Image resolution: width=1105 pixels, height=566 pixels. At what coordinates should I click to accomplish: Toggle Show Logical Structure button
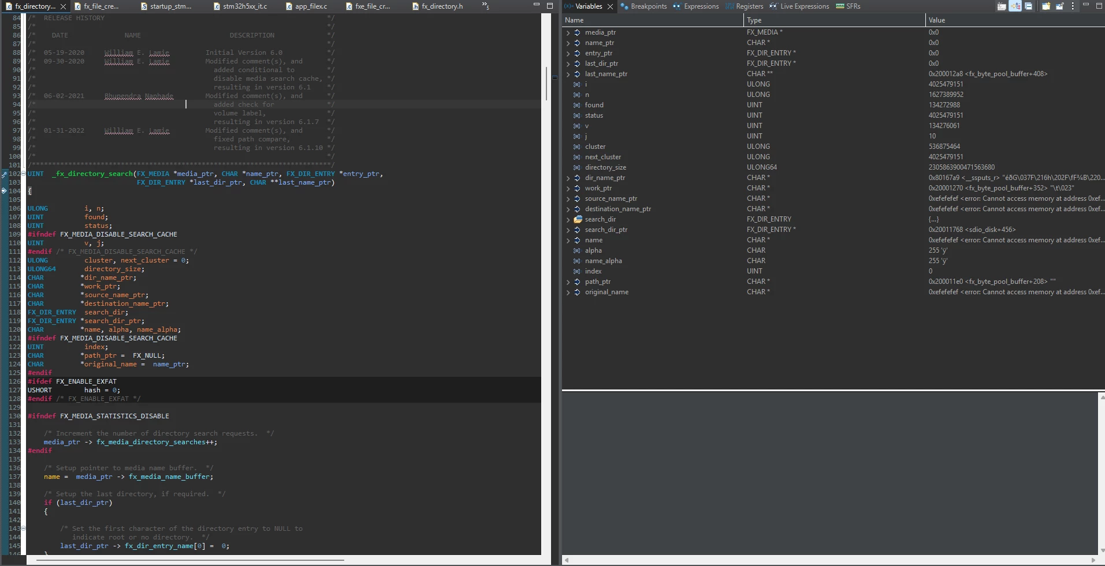pos(1015,6)
